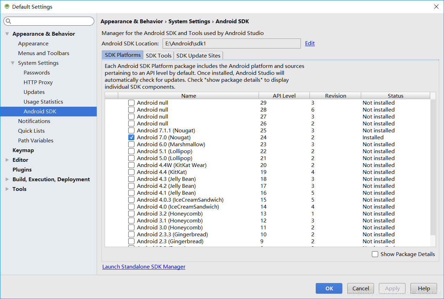Click the Revision column header
444x299 pixels.
point(336,96)
